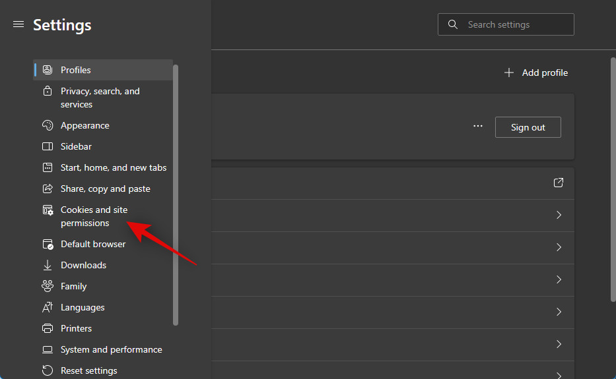Click the Profiles icon in sidebar
Screen dimensions: 616x379
point(48,70)
